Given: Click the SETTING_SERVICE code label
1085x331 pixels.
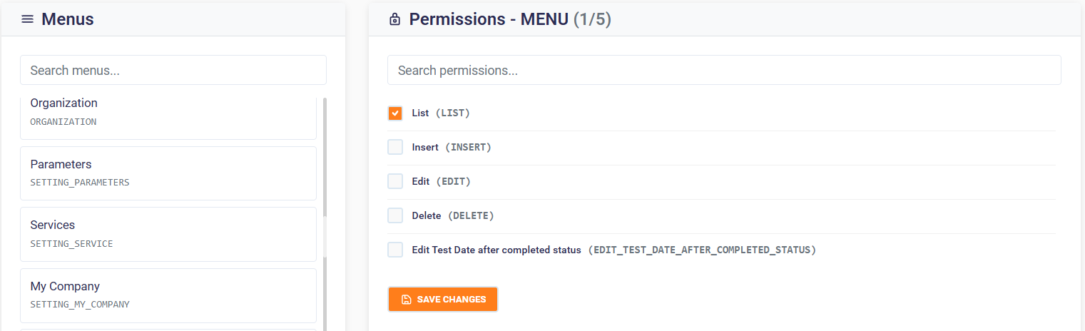Looking at the screenshot, I should click(71, 244).
